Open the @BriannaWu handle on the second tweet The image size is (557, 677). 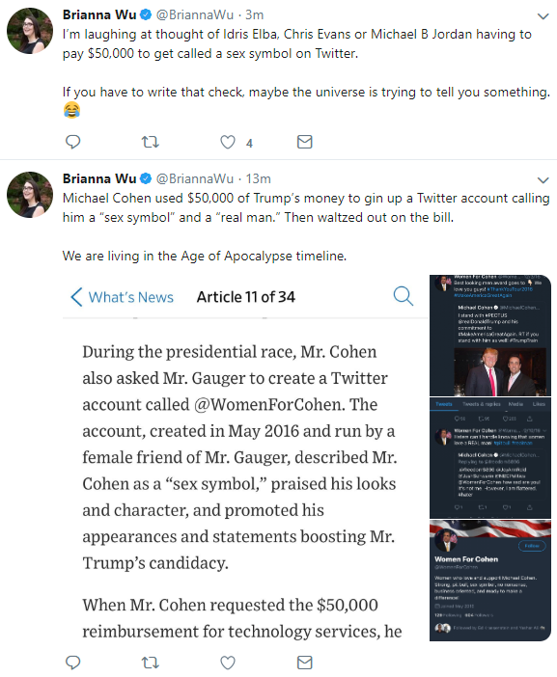pyautogui.click(x=194, y=178)
